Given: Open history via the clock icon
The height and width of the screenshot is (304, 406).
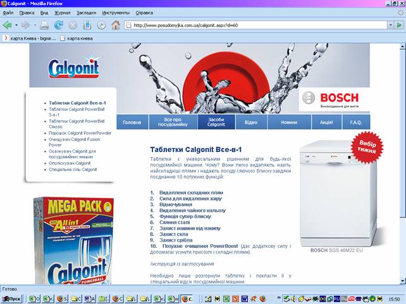Looking at the screenshot, I should (101, 25).
